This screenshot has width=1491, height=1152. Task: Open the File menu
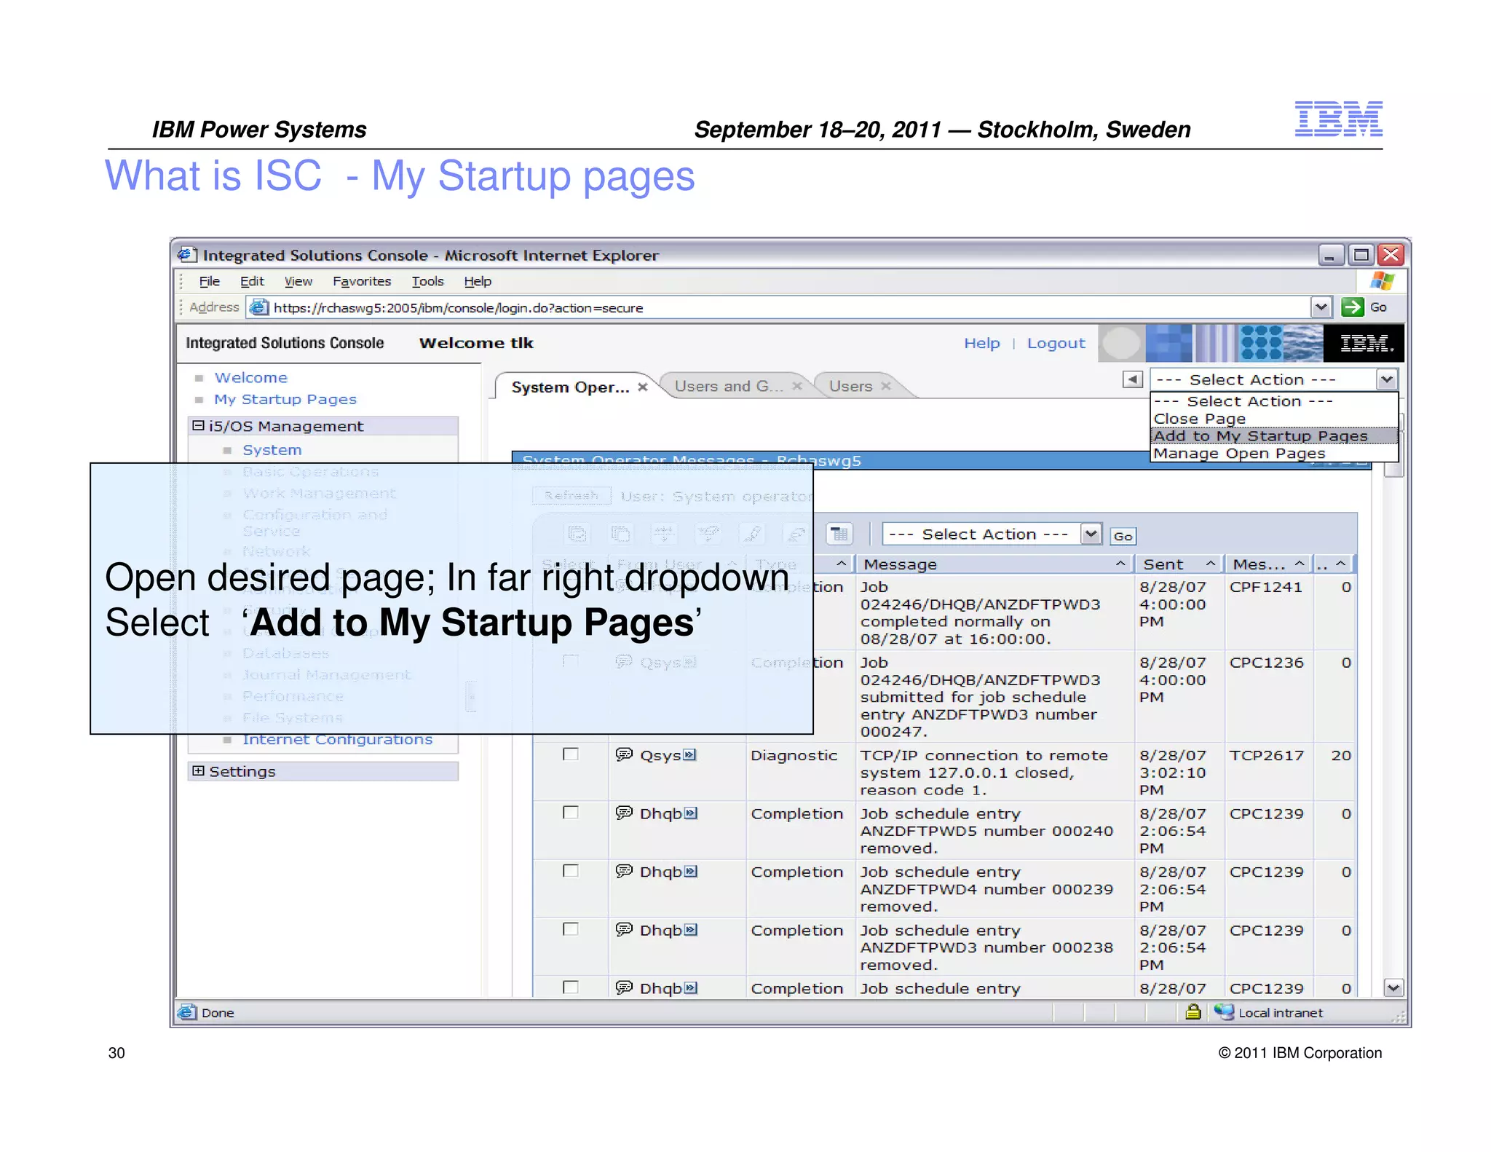pos(209,281)
